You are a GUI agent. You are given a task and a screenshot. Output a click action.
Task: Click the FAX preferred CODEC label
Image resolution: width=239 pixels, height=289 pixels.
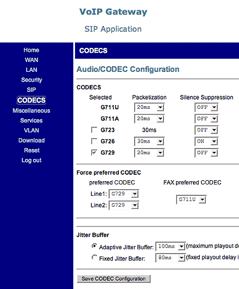192,182
